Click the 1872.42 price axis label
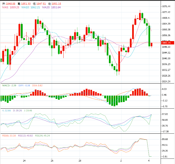175x164 pixels. (166, 12)
